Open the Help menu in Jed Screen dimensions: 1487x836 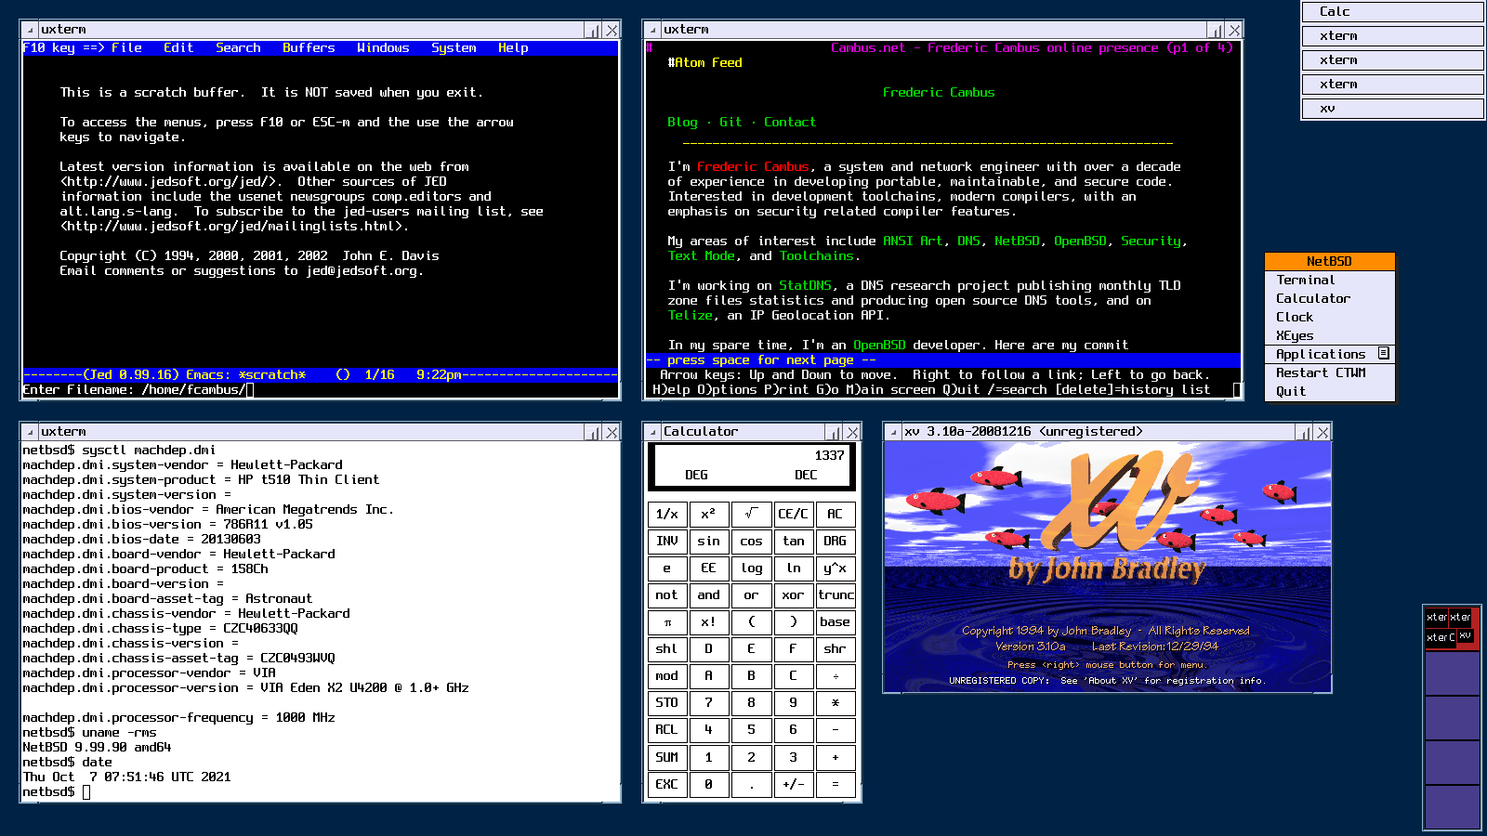pyautogui.click(x=513, y=48)
